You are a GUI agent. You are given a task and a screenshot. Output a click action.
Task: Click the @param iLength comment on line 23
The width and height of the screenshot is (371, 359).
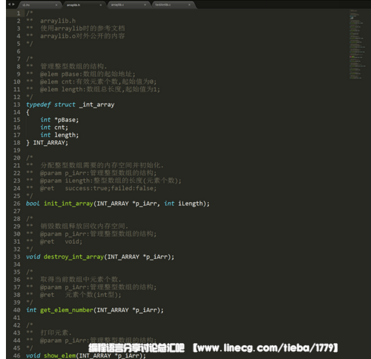click(x=111, y=181)
